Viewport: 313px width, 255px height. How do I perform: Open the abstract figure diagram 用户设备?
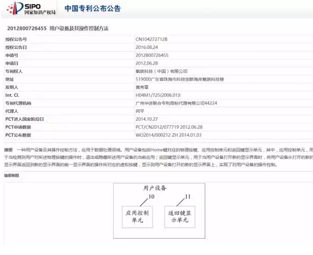point(159,211)
